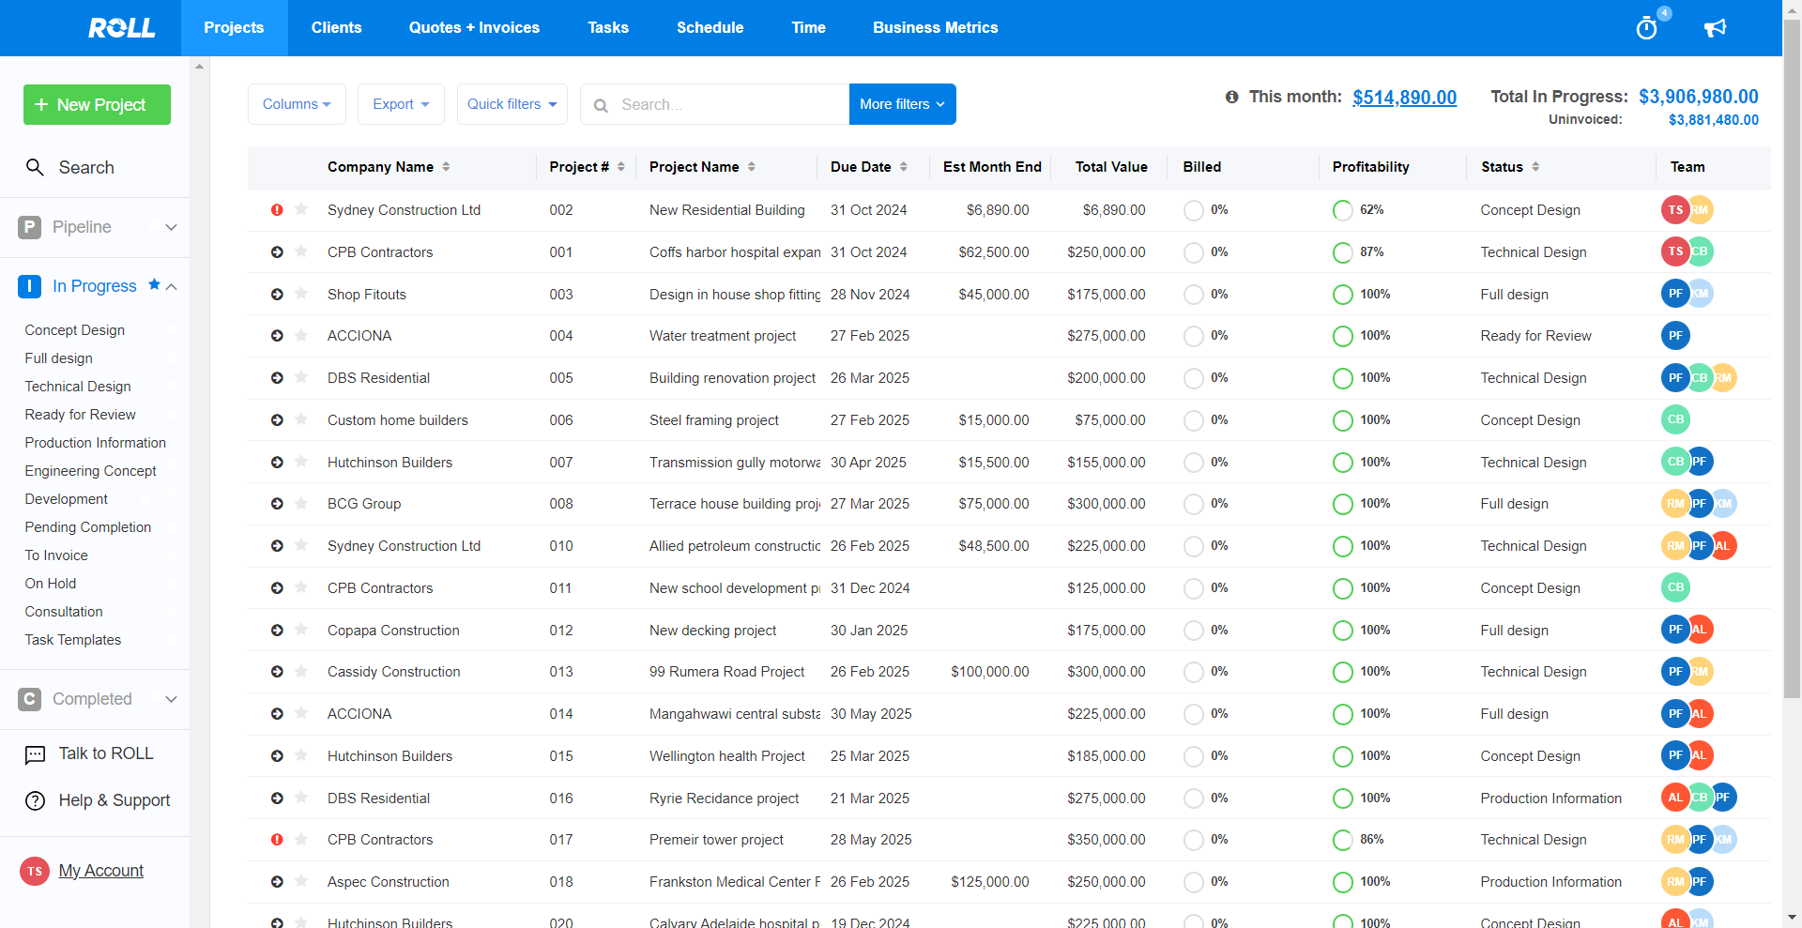Click the billed progress circle for project 001
The height and width of the screenshot is (928, 1802).
coord(1193,252)
